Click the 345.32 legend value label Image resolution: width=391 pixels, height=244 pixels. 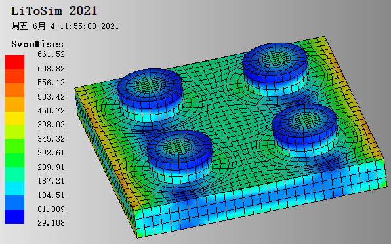(x=51, y=138)
